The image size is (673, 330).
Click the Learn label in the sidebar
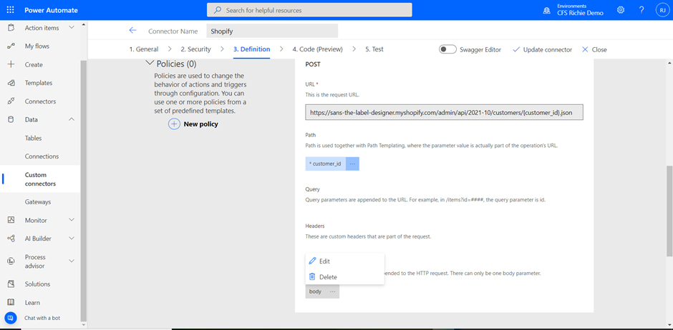point(33,303)
